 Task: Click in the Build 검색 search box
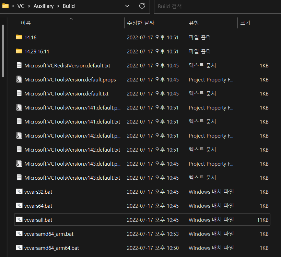click(x=218, y=7)
